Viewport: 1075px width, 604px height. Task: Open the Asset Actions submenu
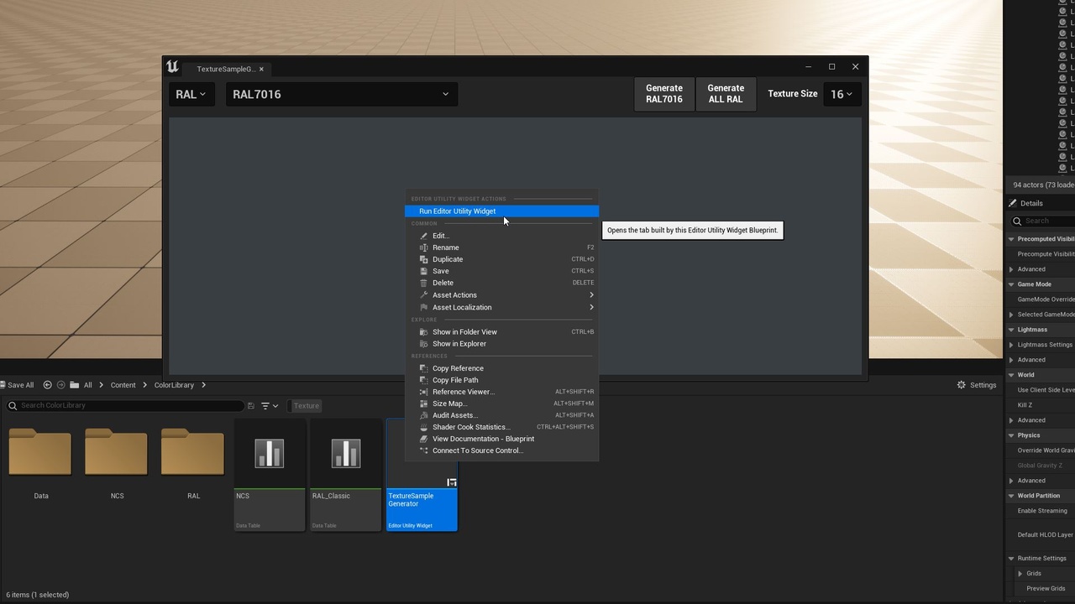[501, 295]
